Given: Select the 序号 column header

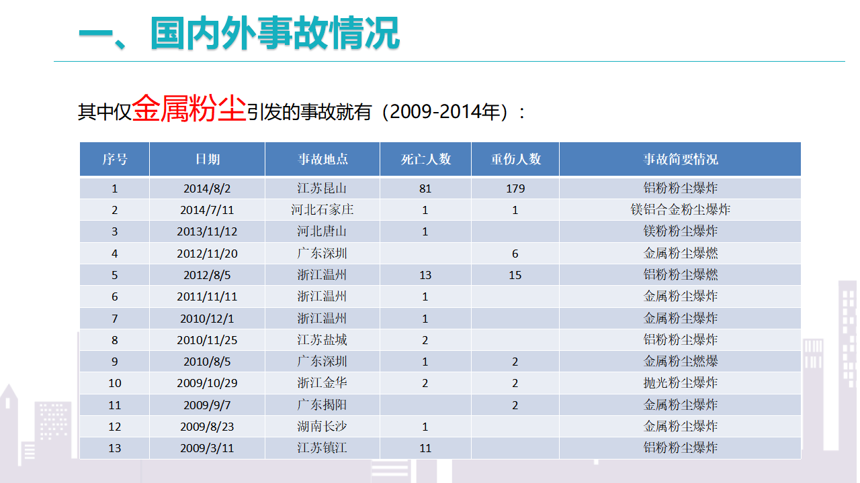Looking at the screenshot, I should pos(115,159).
